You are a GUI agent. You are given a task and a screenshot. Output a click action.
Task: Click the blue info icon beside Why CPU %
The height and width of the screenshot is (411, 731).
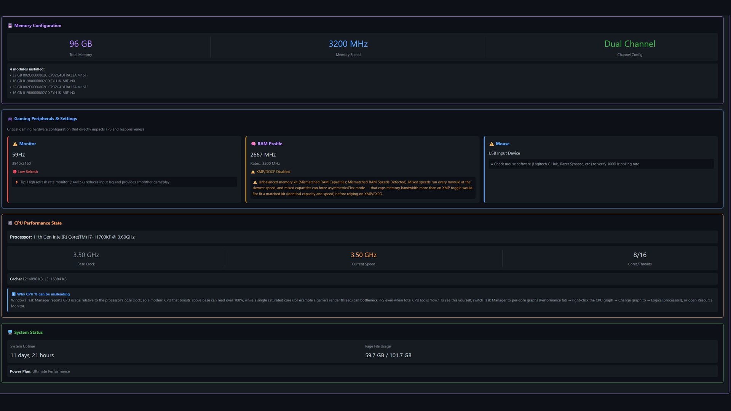14,294
